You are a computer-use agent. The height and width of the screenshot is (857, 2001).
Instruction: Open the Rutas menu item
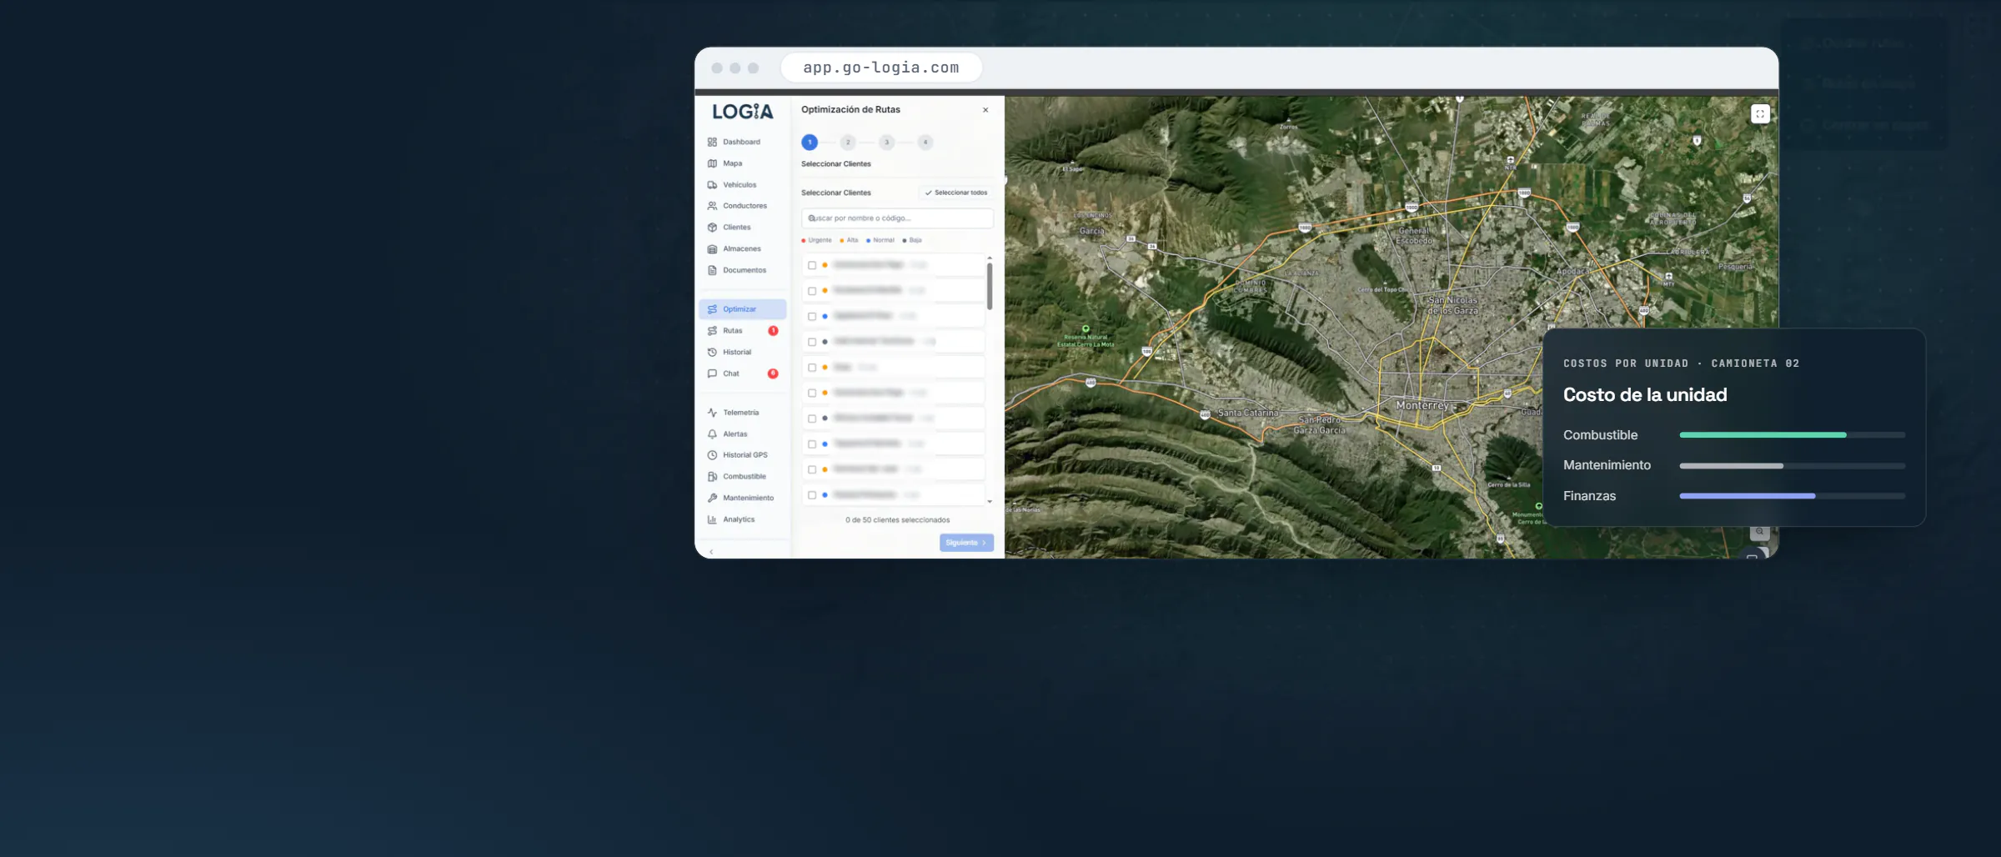coord(742,331)
